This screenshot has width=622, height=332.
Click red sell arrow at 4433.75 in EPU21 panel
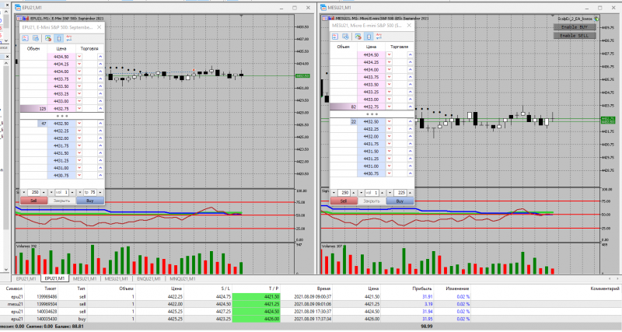point(79,79)
